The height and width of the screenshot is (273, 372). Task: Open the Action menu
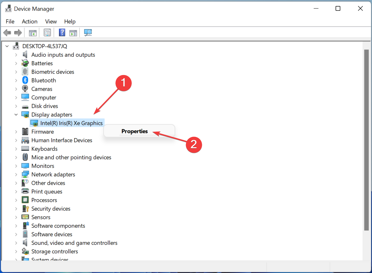(30, 22)
